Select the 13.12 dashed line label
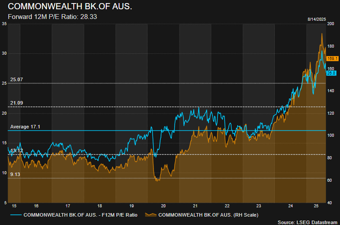The width and height of the screenshot is (340, 225). 16,151
